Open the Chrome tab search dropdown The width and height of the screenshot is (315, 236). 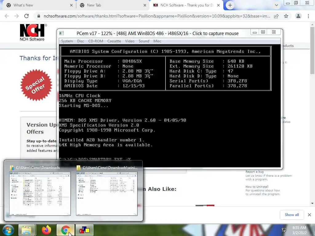tap(277, 6)
